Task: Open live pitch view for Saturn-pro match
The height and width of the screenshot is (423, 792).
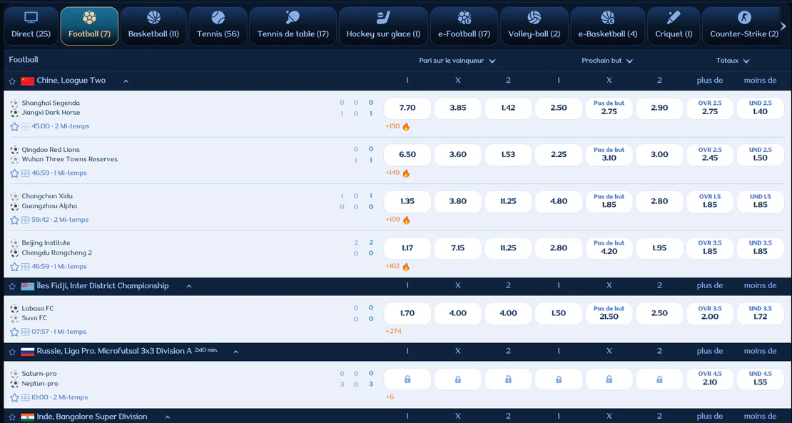Action: pos(25,398)
